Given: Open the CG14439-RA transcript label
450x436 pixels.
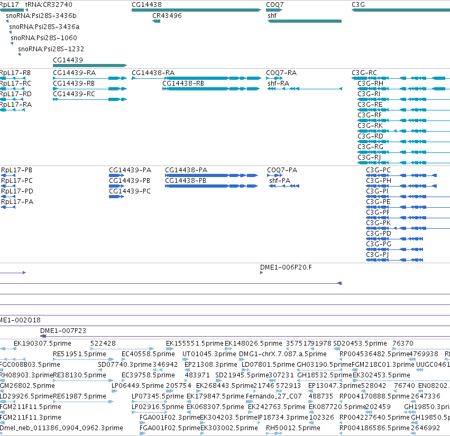Looking at the screenshot, I should 74,73.
